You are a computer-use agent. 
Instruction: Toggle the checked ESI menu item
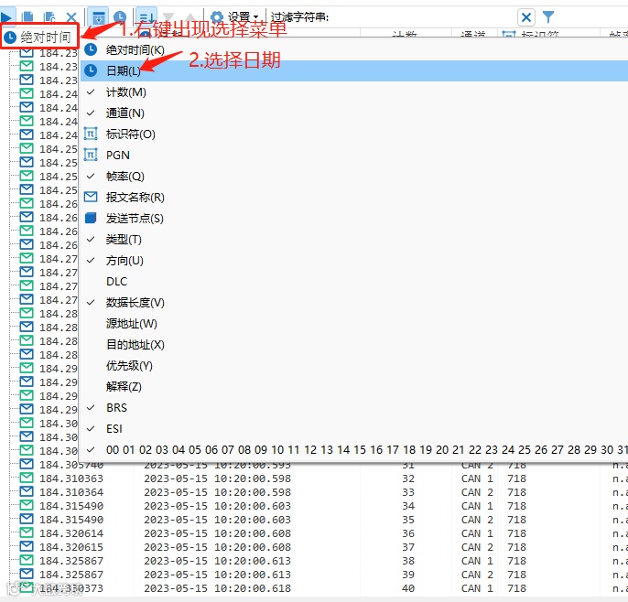click(x=353, y=429)
